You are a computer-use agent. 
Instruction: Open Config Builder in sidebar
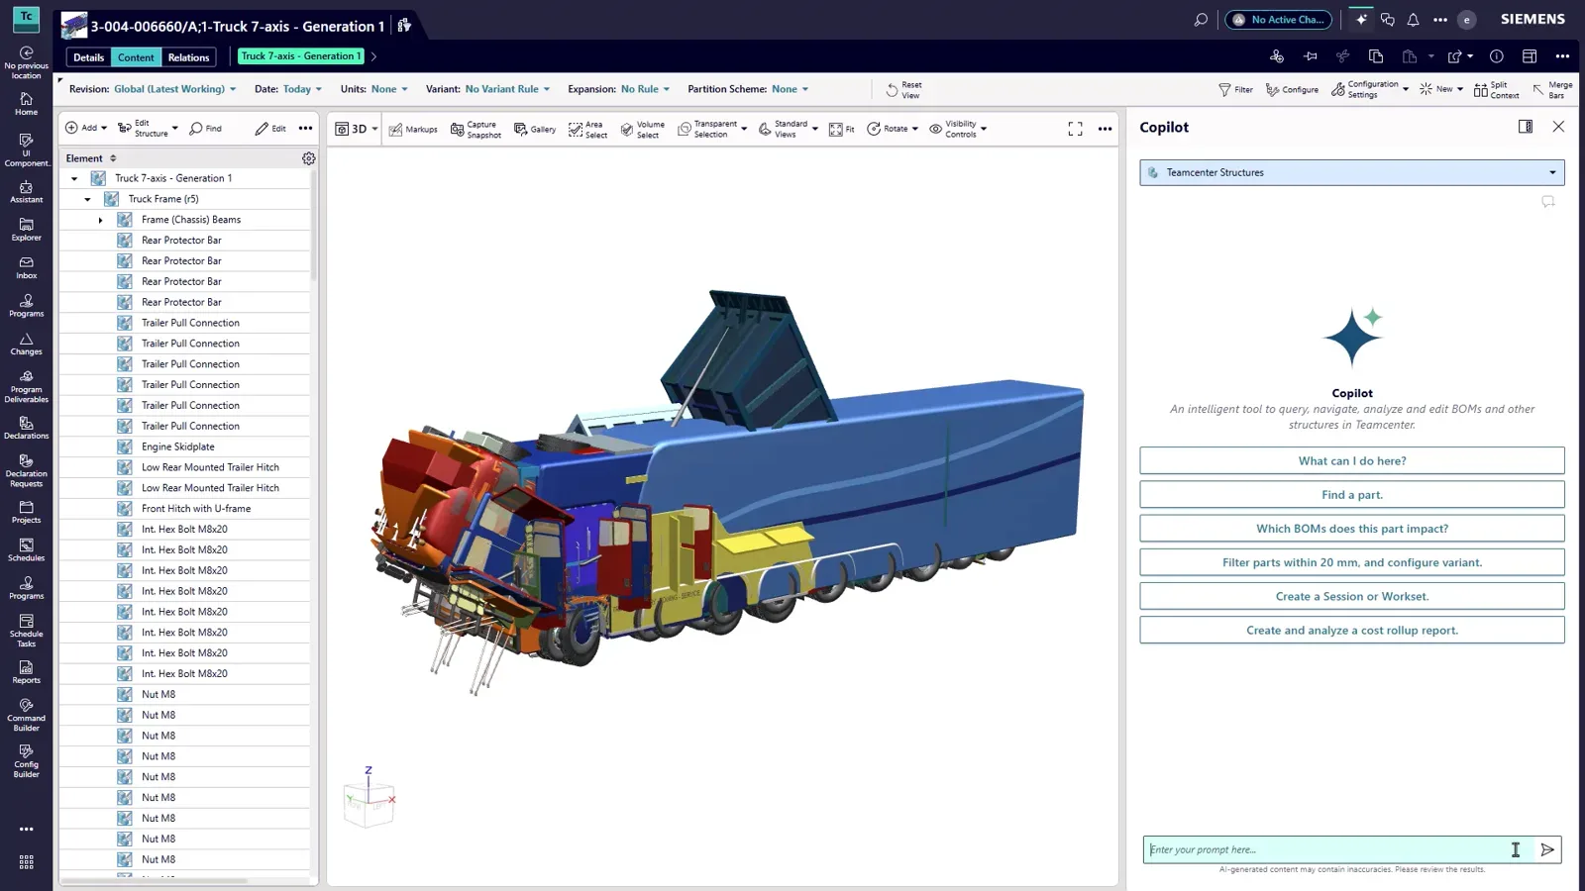click(x=26, y=760)
